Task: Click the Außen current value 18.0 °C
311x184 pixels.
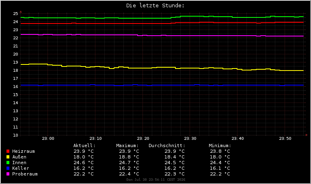Action: point(84,157)
